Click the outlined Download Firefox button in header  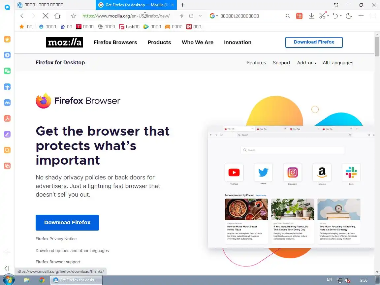tap(314, 42)
